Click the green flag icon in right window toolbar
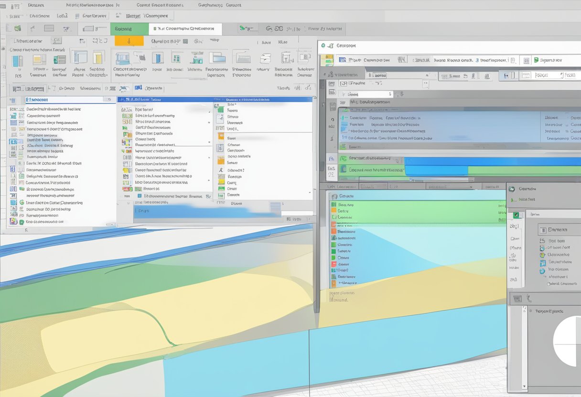This screenshot has height=397, width=581. (x=536, y=60)
